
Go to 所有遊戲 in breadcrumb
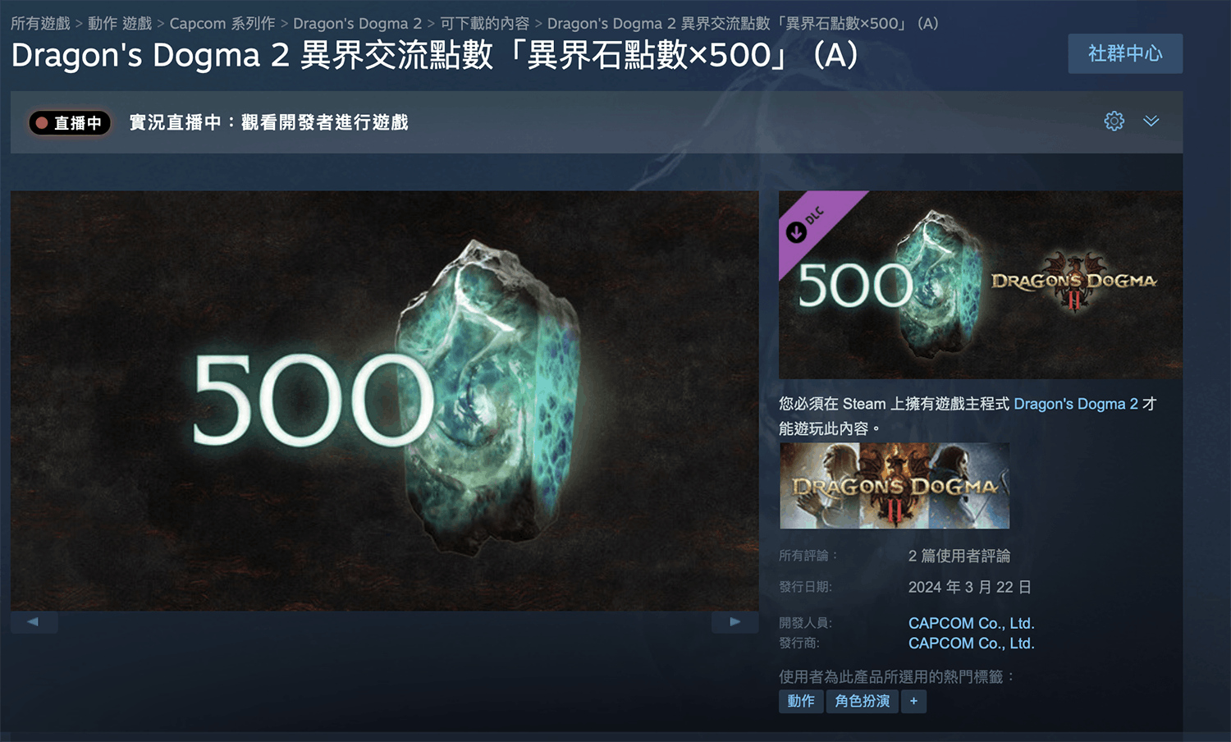click(40, 24)
